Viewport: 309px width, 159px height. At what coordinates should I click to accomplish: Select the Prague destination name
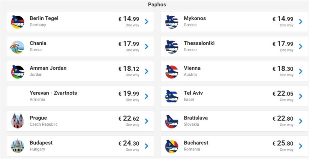(38, 118)
